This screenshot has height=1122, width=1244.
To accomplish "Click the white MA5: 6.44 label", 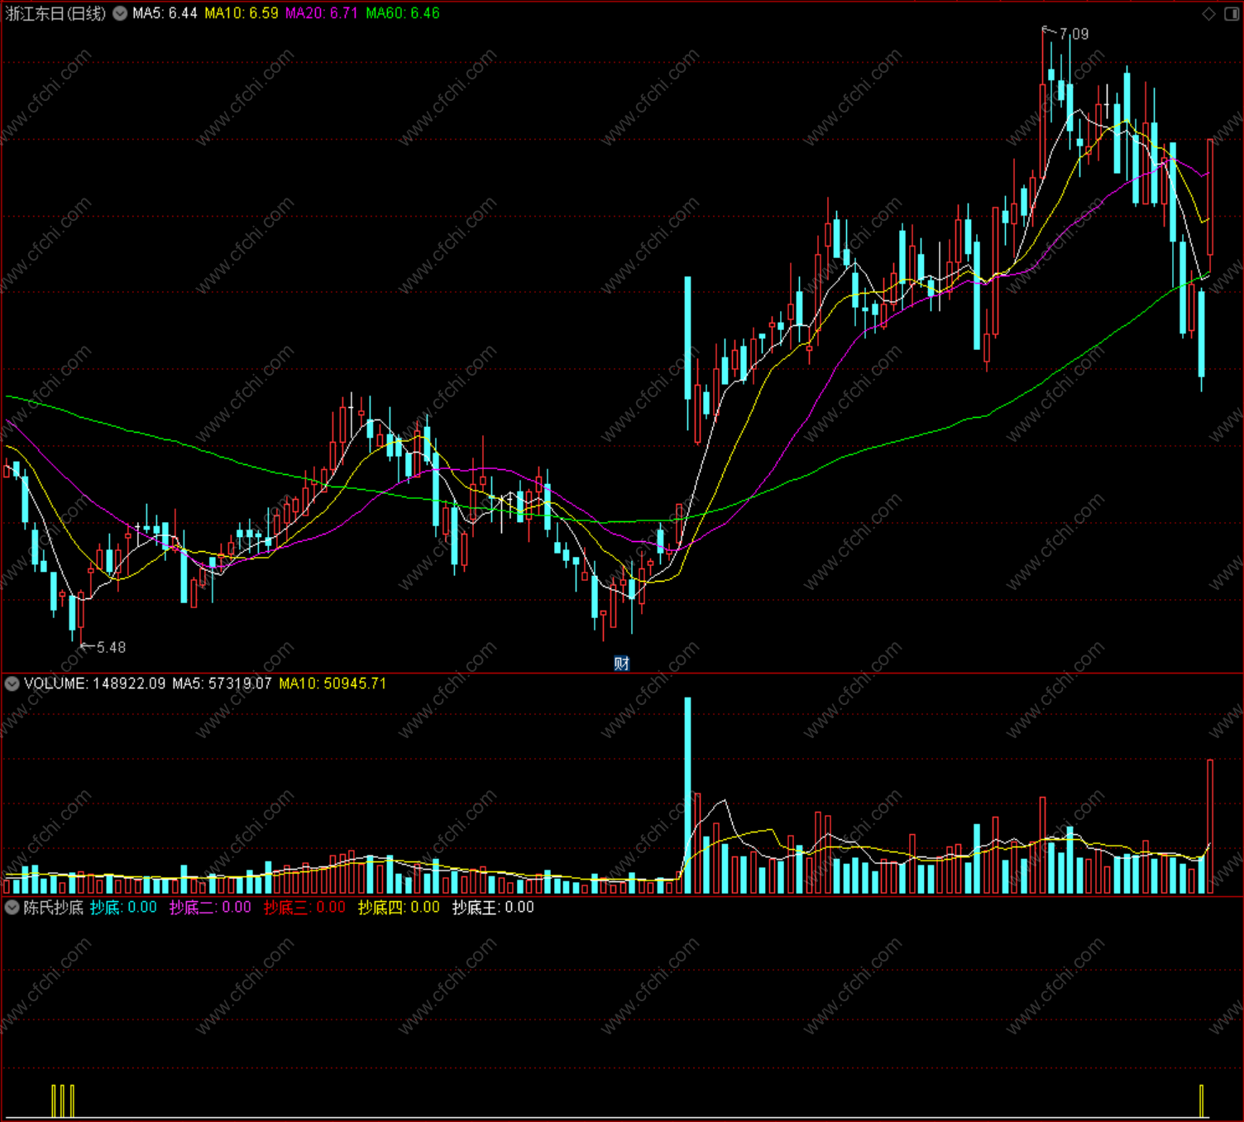I will pos(165,13).
